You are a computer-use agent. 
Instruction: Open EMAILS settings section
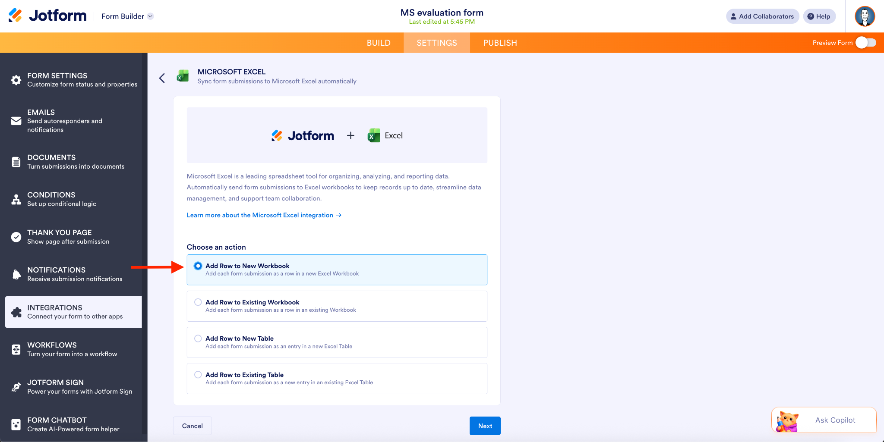[x=73, y=121]
